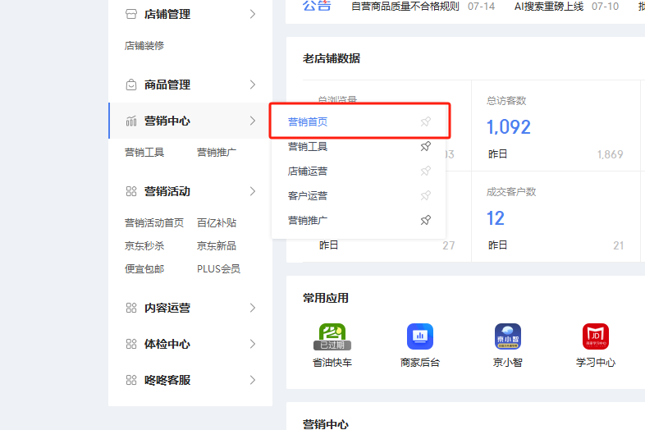Open the 省油快车 app icon

[x=332, y=336]
